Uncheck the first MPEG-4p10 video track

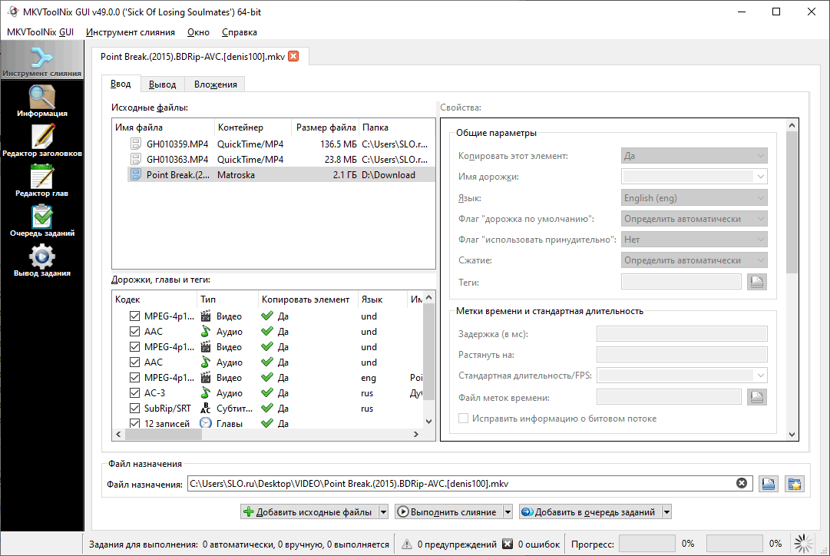134,316
